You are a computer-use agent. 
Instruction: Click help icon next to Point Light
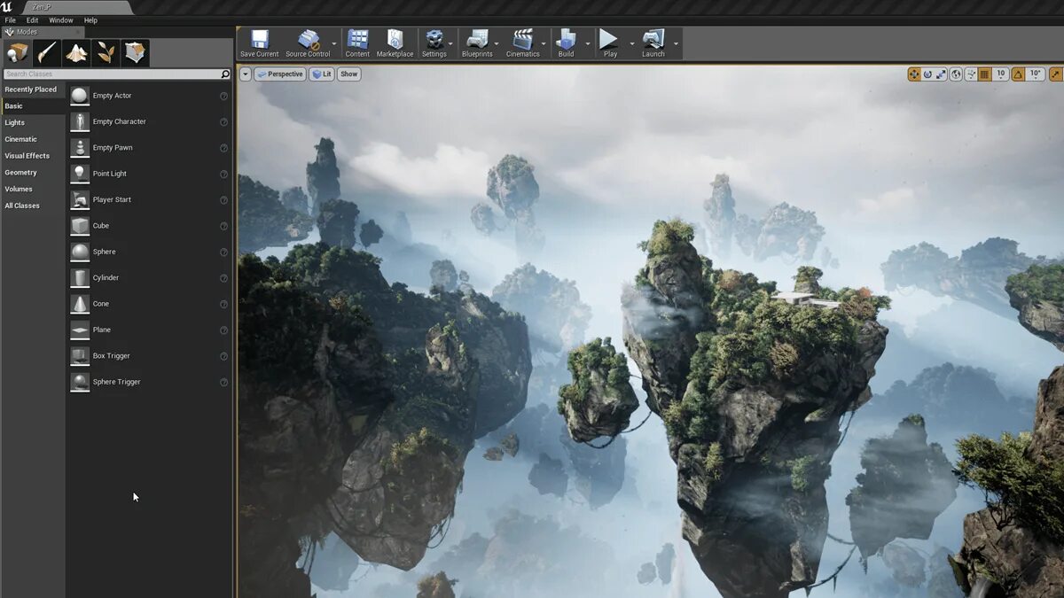[x=223, y=174]
